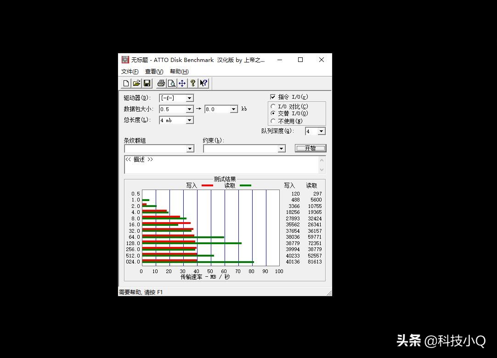Click the green 读取 legend swatch
This screenshot has width=497, height=358.
[x=245, y=185]
